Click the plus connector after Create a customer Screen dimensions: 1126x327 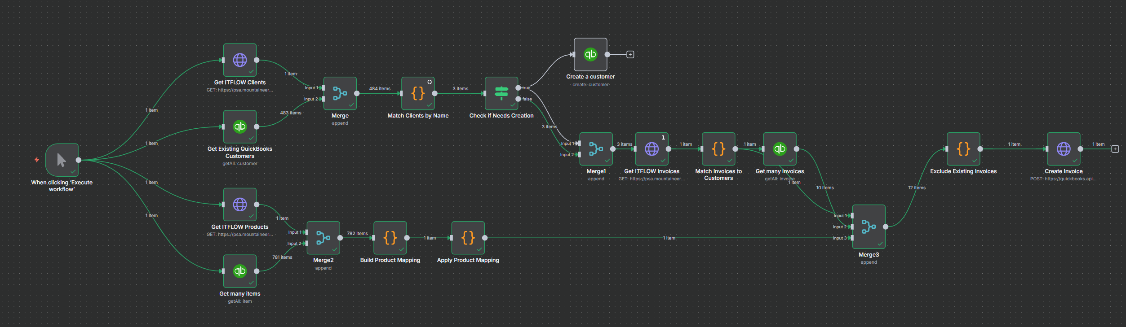(630, 55)
